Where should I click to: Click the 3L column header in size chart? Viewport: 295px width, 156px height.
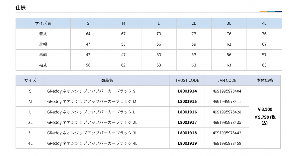click(229, 23)
